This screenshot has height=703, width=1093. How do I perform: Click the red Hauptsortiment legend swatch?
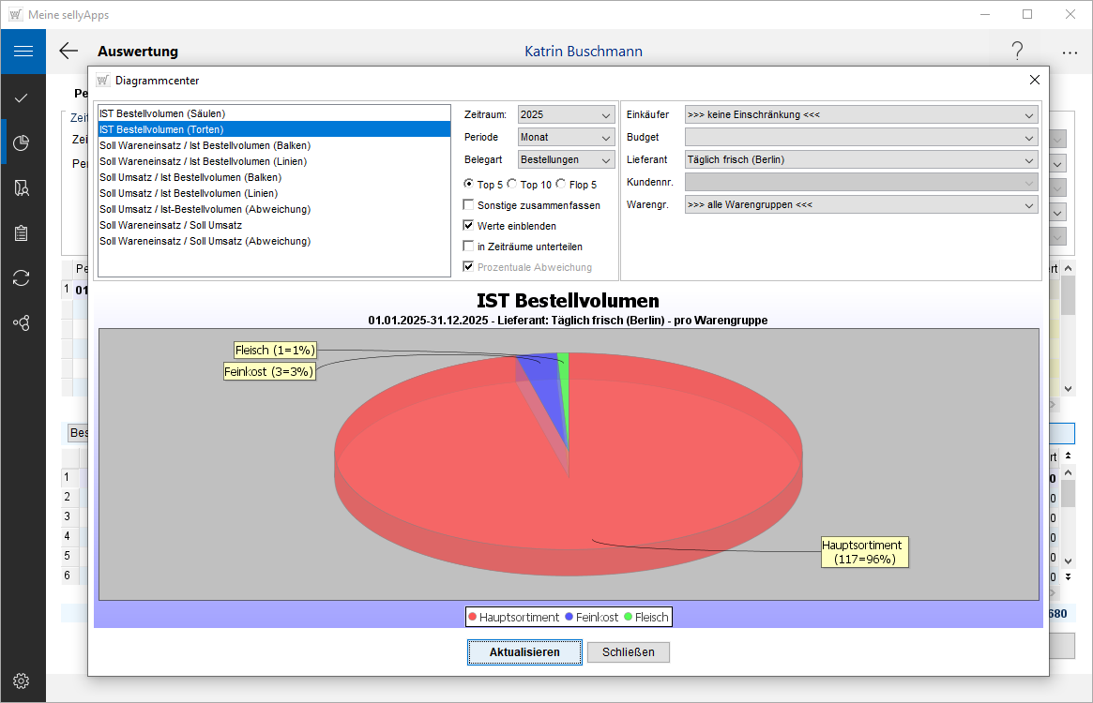point(473,617)
